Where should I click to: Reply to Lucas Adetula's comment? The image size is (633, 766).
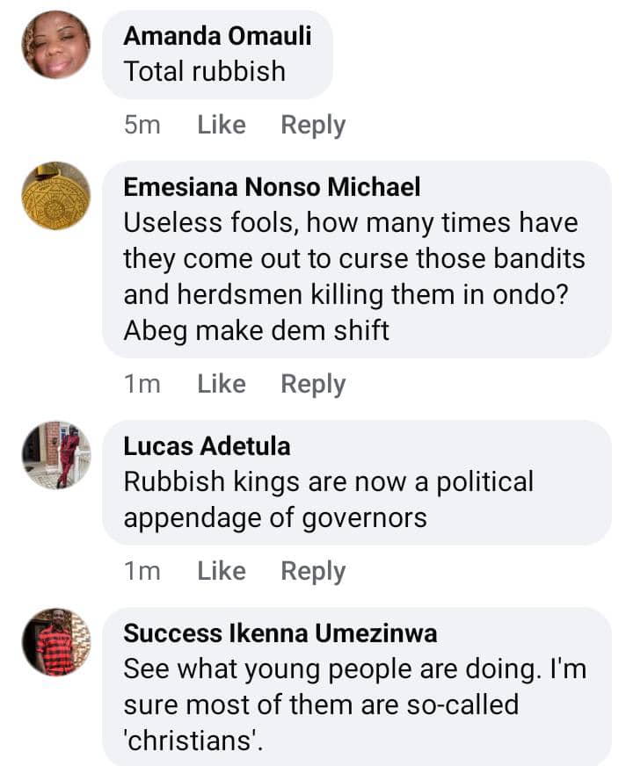(x=313, y=571)
